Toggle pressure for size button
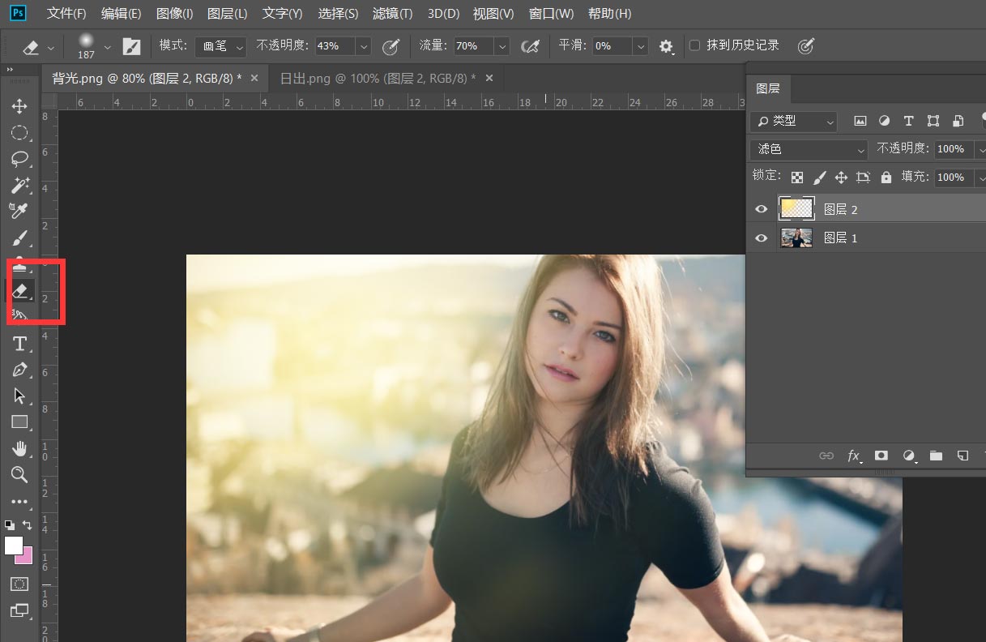 (x=805, y=46)
